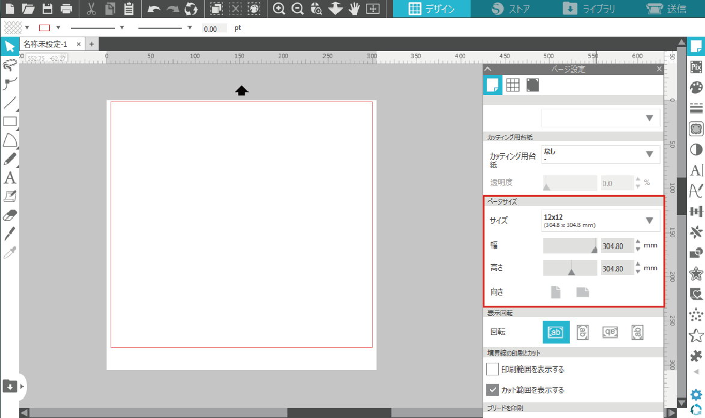Open the Pix trace panel icon
705x418 pixels.
click(697, 66)
